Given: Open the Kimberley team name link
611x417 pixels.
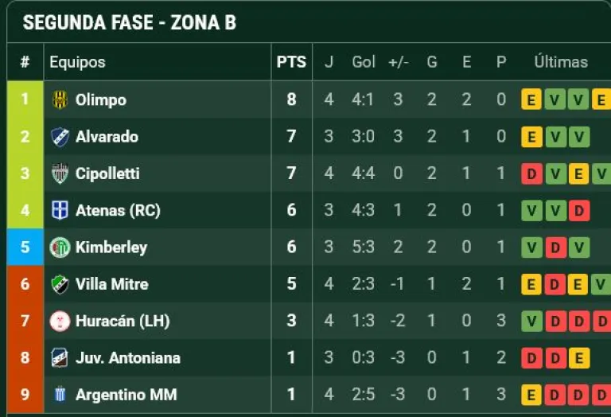Looking at the screenshot, I should [x=111, y=247].
